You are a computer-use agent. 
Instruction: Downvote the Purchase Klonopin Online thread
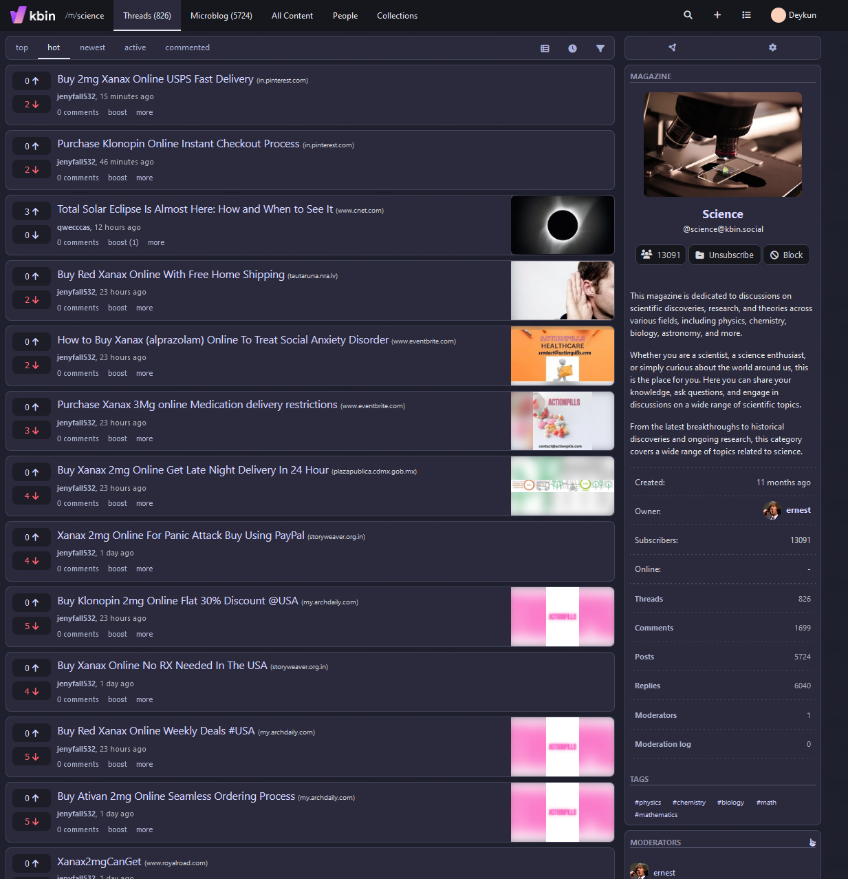[x=32, y=170]
